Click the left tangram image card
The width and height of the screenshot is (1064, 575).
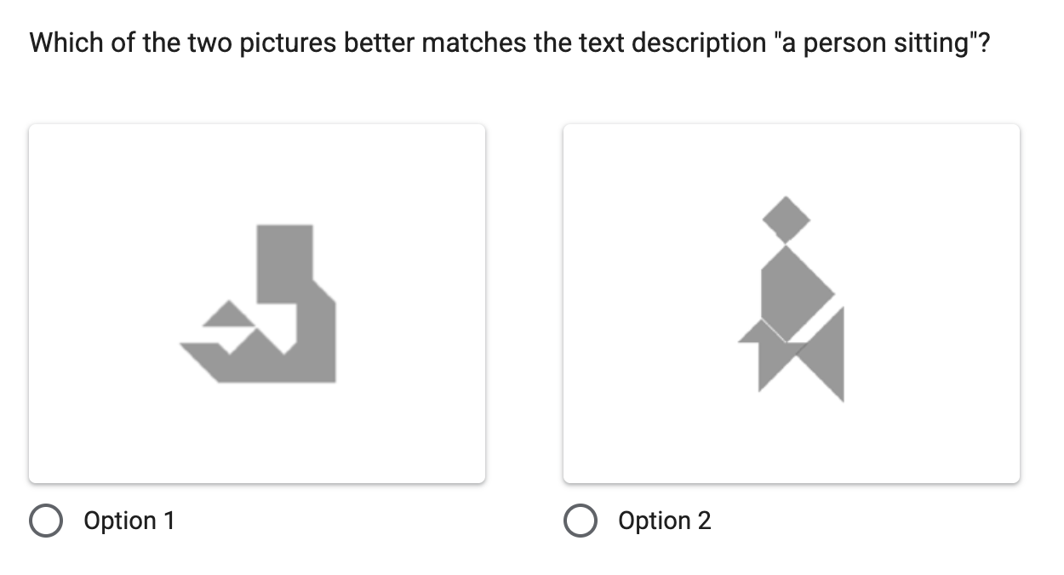pos(255,304)
